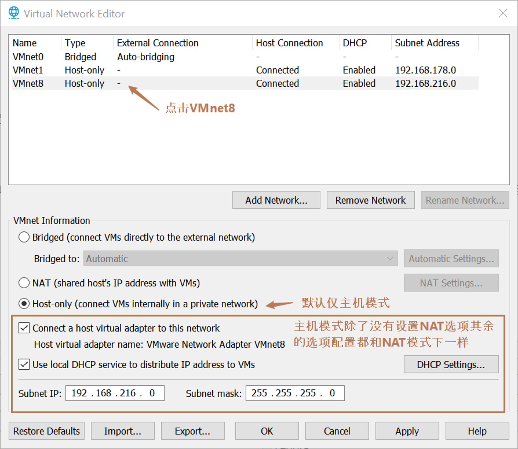518x449 pixels.
Task: Click the Cancel button
Action: click(337, 431)
